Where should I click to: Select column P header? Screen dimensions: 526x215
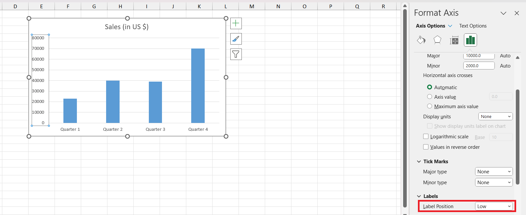[x=331, y=7]
